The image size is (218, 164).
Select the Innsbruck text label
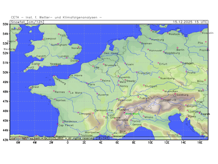coord(169,100)
